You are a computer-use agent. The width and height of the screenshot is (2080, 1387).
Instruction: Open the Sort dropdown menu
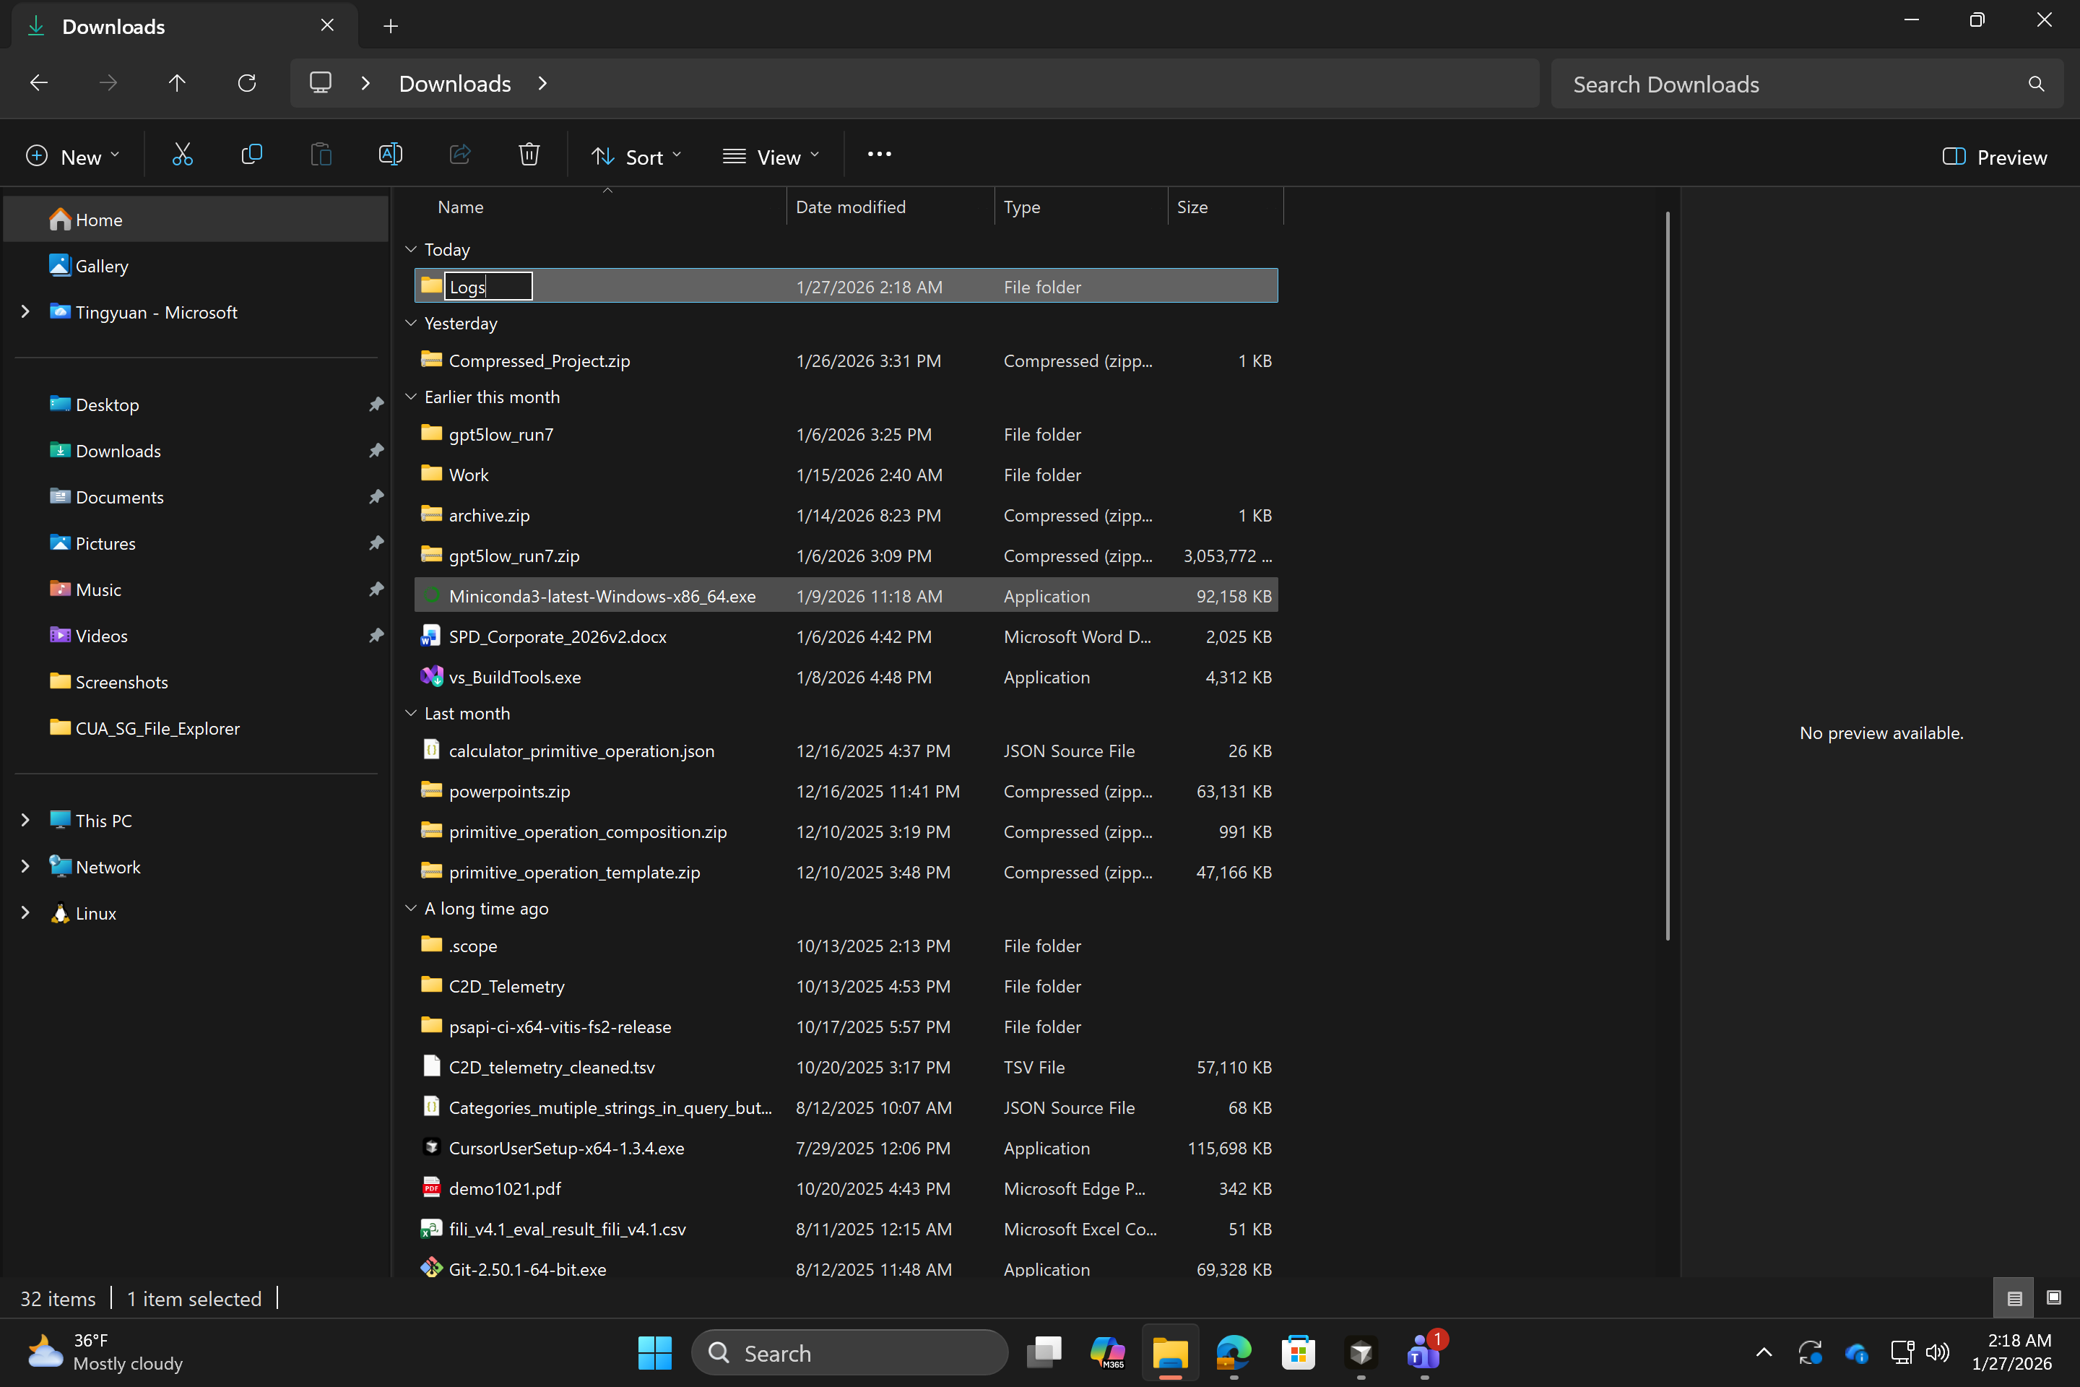636,157
